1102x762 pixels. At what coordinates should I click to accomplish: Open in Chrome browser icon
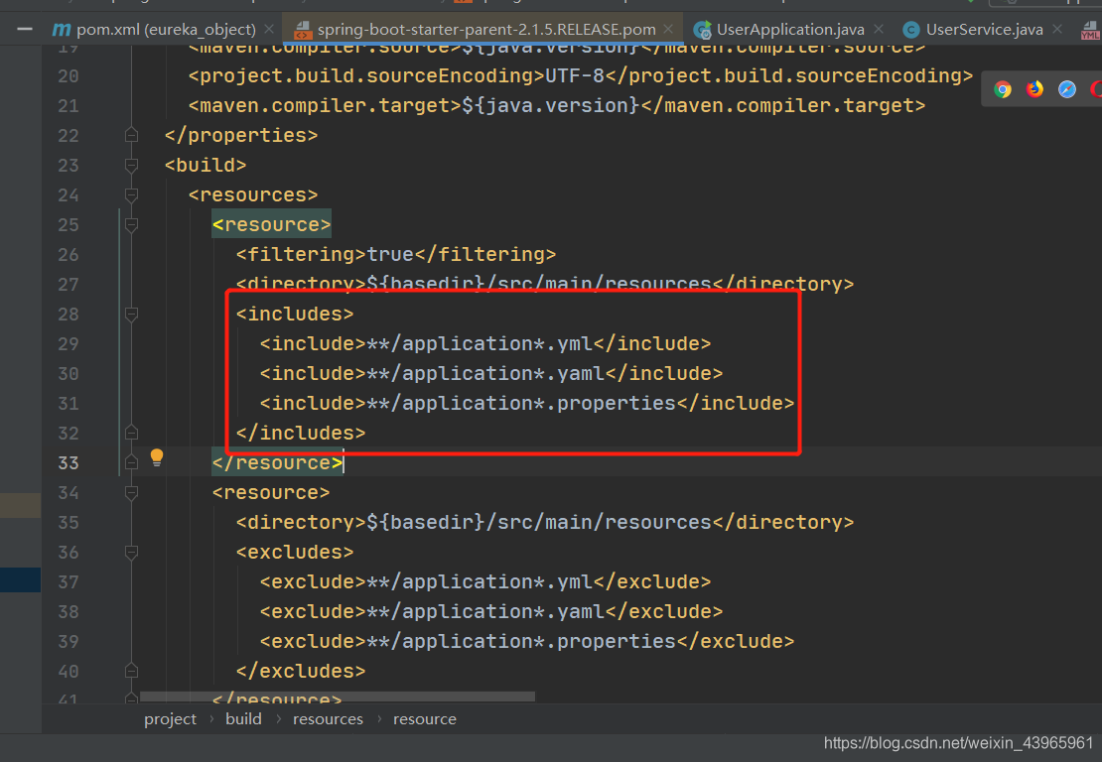(x=1003, y=89)
